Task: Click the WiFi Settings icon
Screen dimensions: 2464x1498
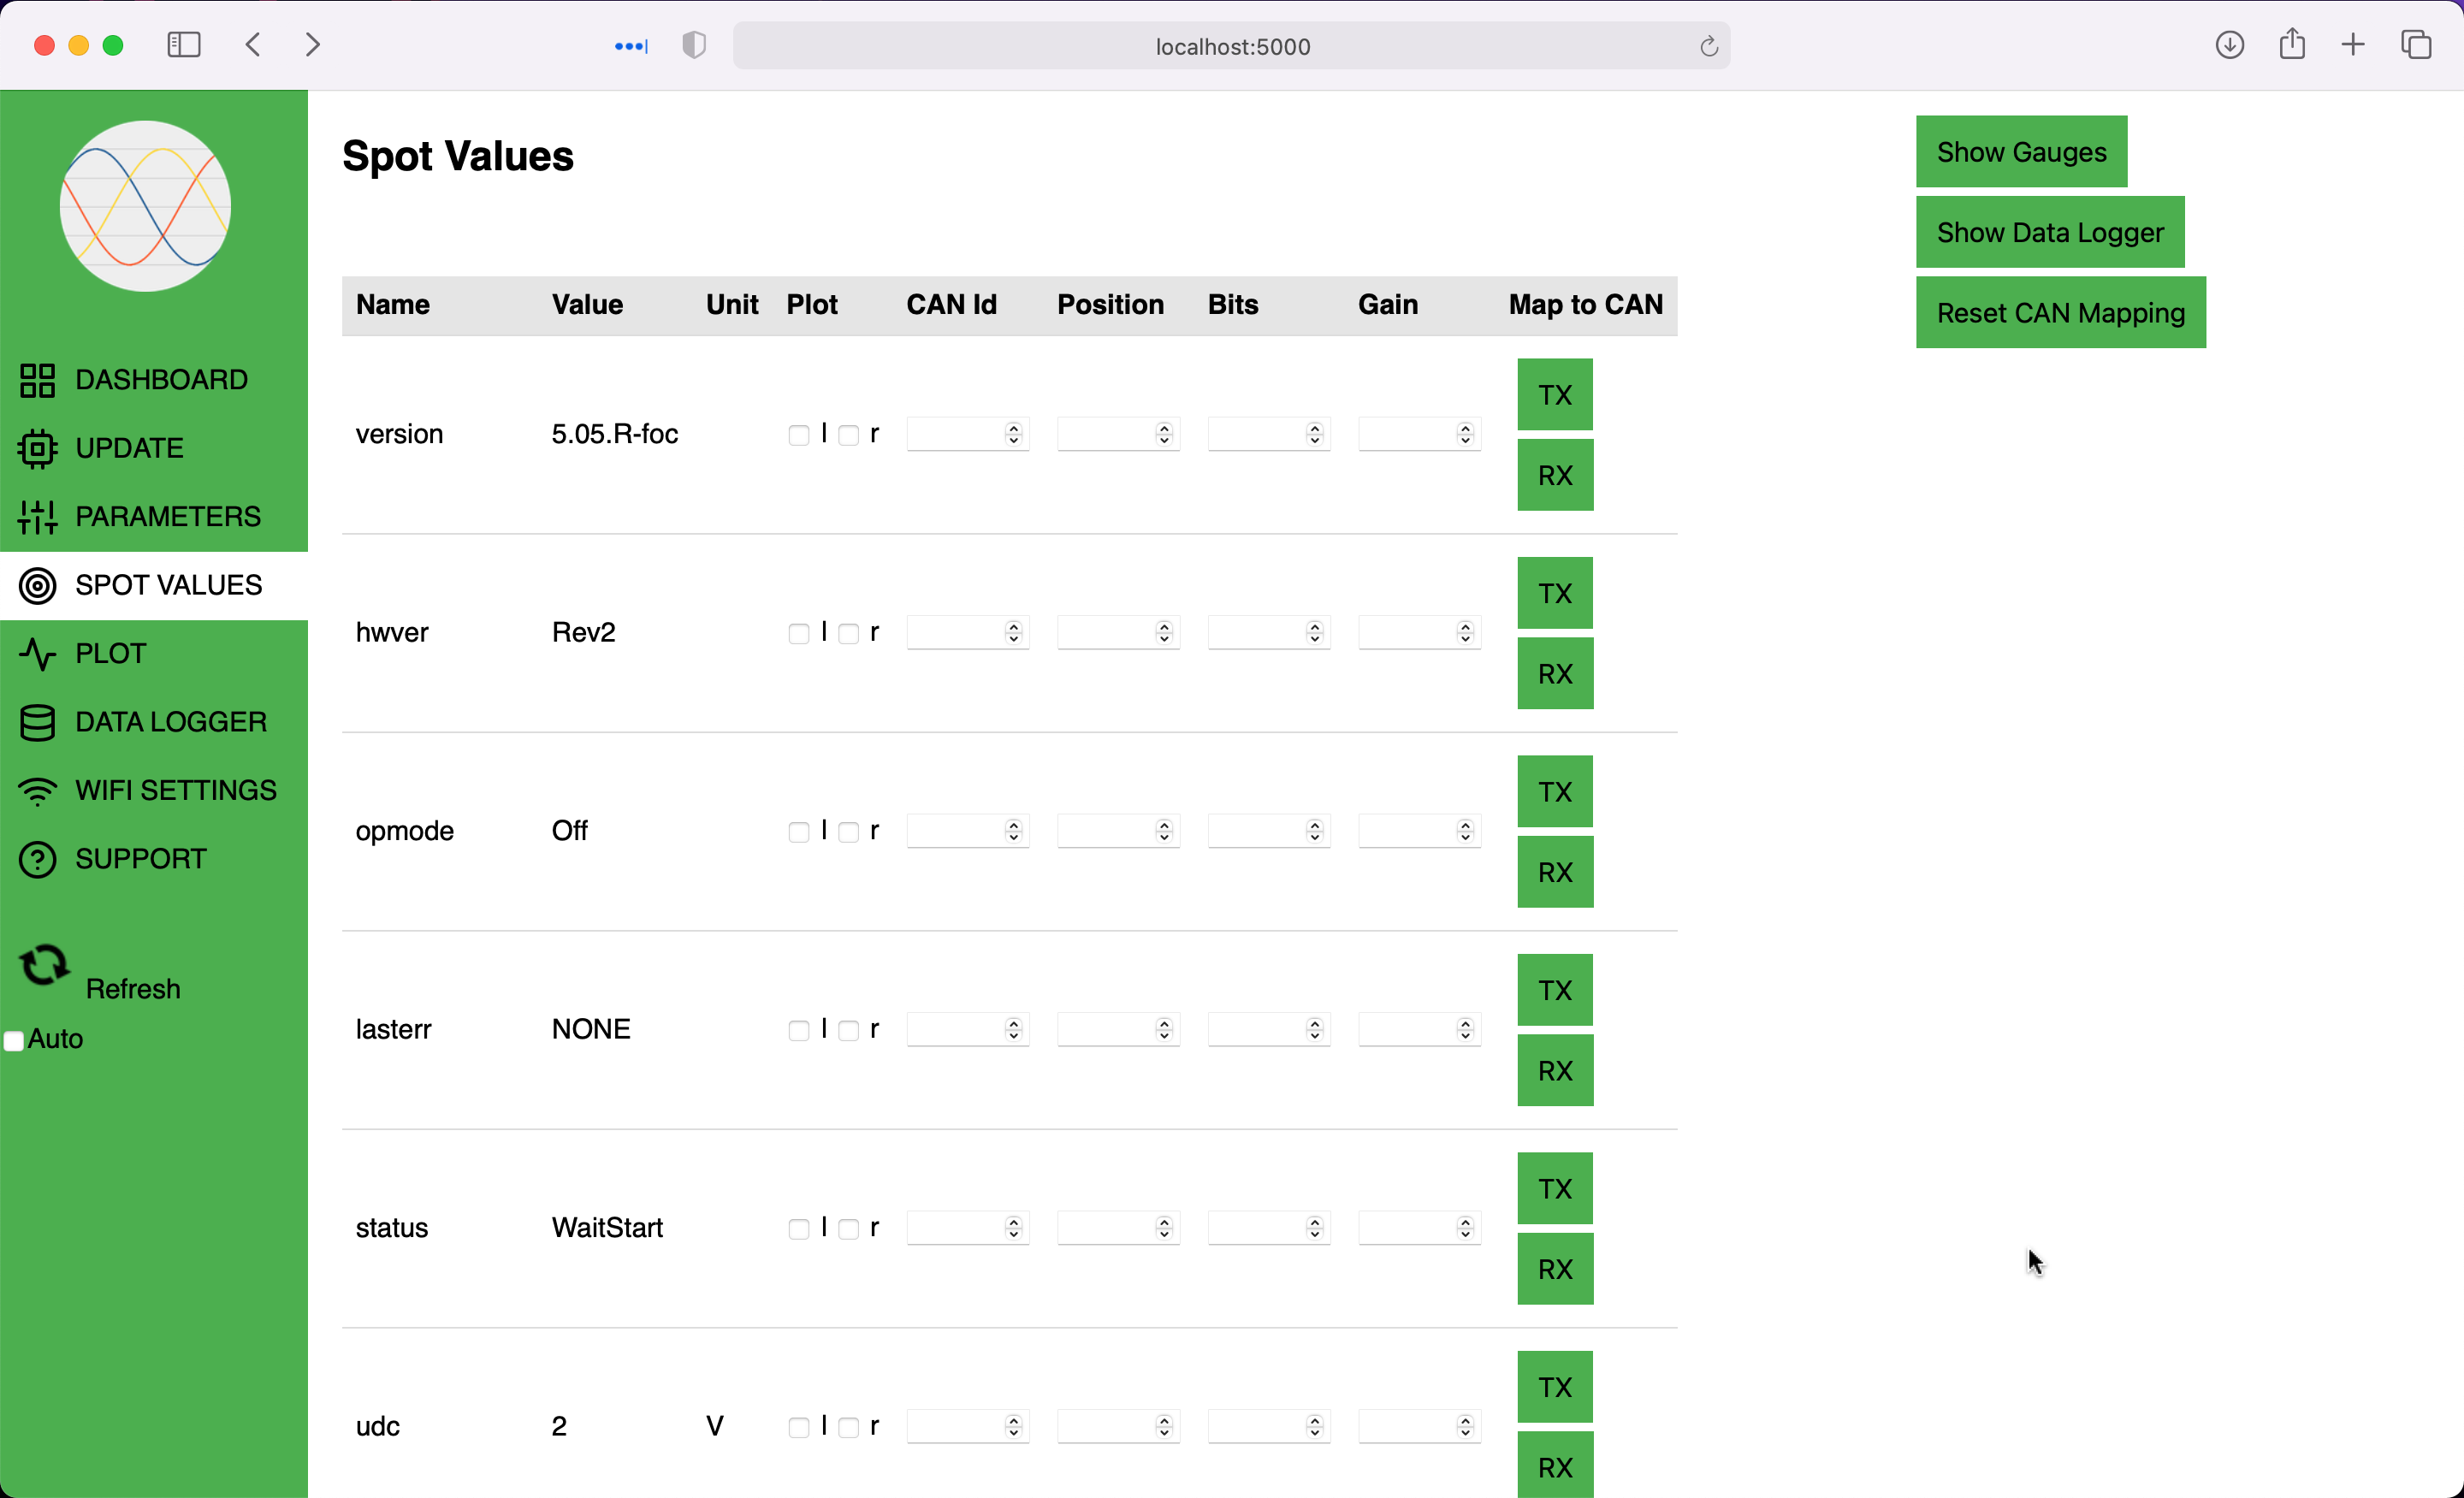Action: click(x=37, y=791)
